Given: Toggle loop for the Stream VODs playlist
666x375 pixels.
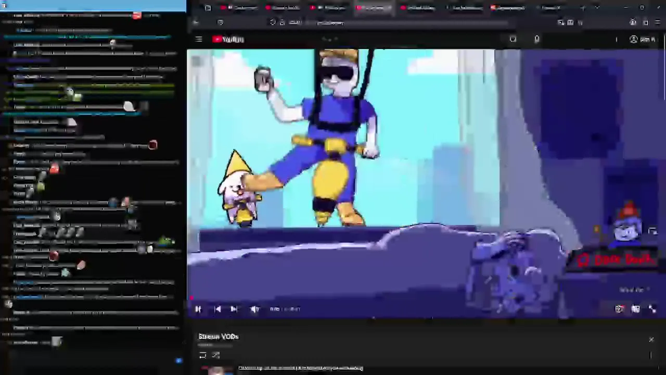Looking at the screenshot, I should (202, 355).
